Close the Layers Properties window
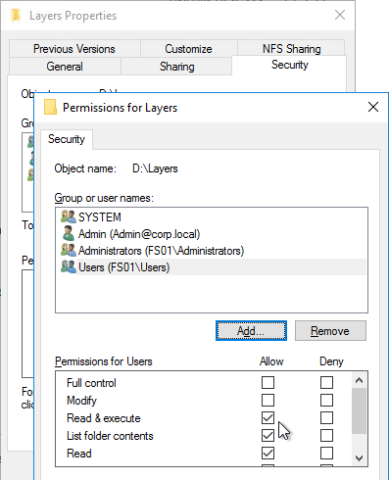The image size is (389, 480). pyautogui.click(x=340, y=15)
